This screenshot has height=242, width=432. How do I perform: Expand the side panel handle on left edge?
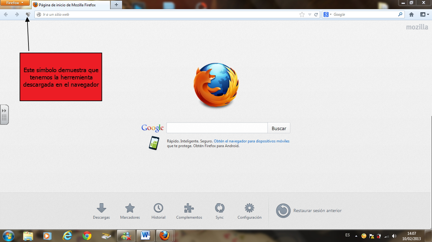[x=4, y=115]
